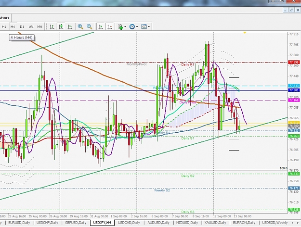Click the green 75.928 price label

click(x=294, y=210)
